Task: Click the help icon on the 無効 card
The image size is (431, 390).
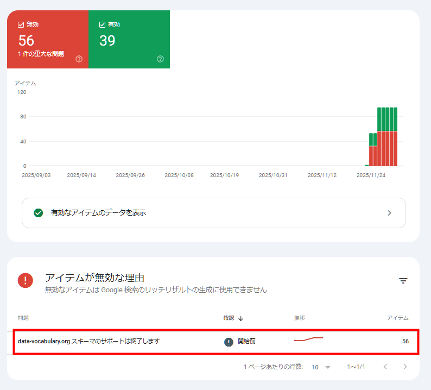Action: (79, 59)
